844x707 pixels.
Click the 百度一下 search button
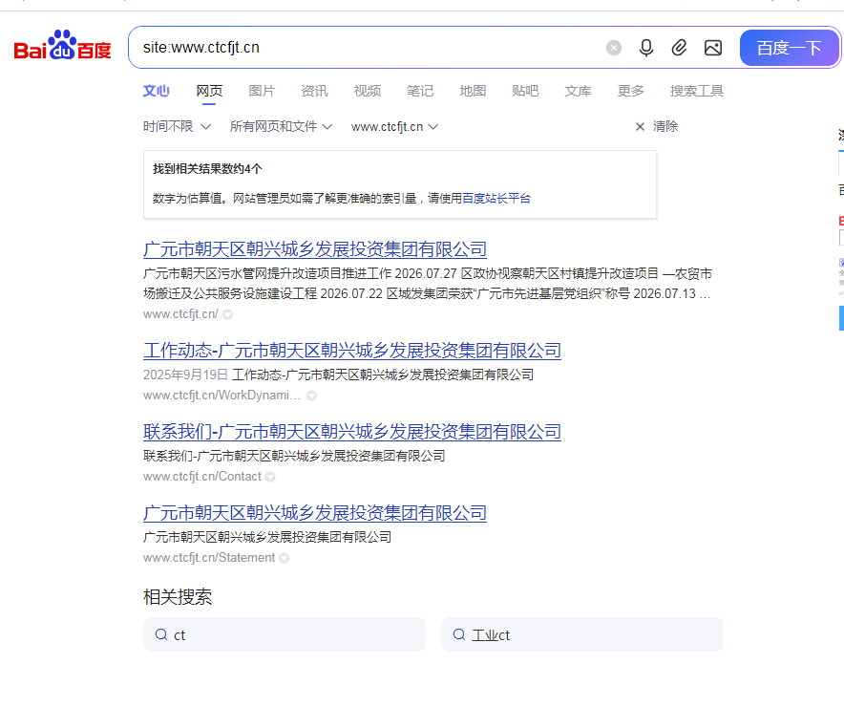coord(789,48)
